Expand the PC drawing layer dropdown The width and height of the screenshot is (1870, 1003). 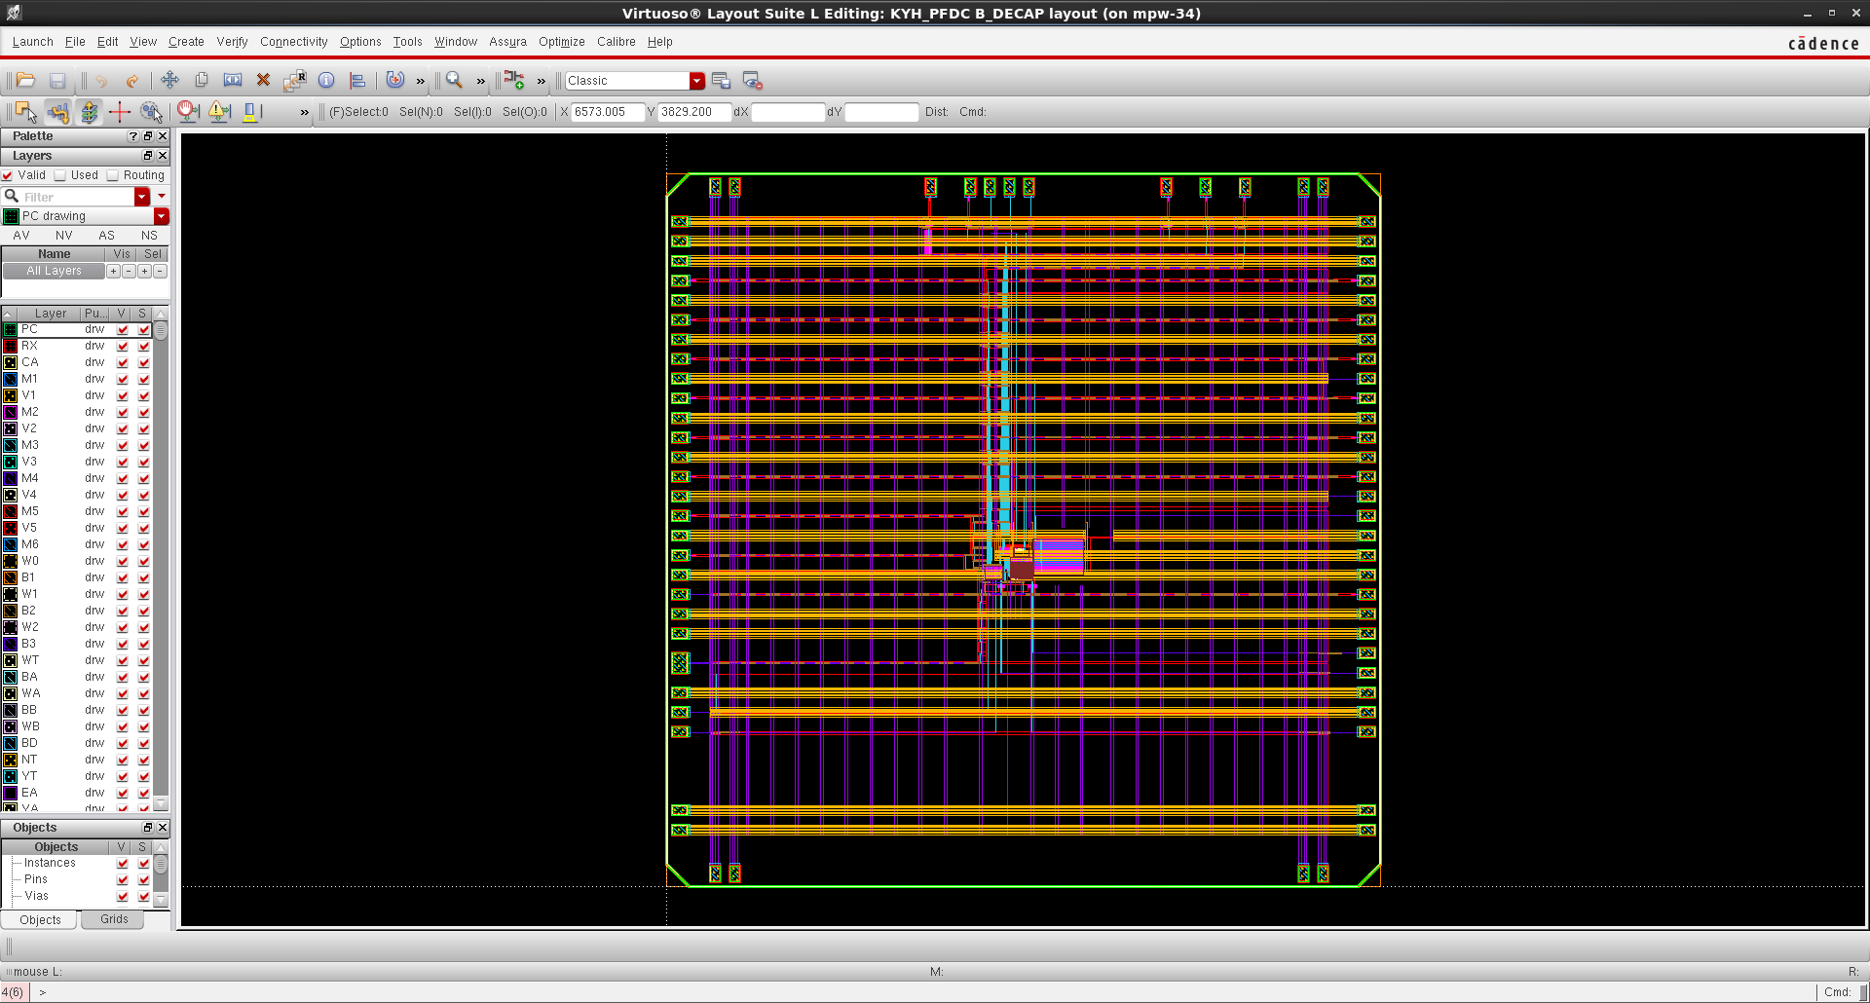pos(162,216)
